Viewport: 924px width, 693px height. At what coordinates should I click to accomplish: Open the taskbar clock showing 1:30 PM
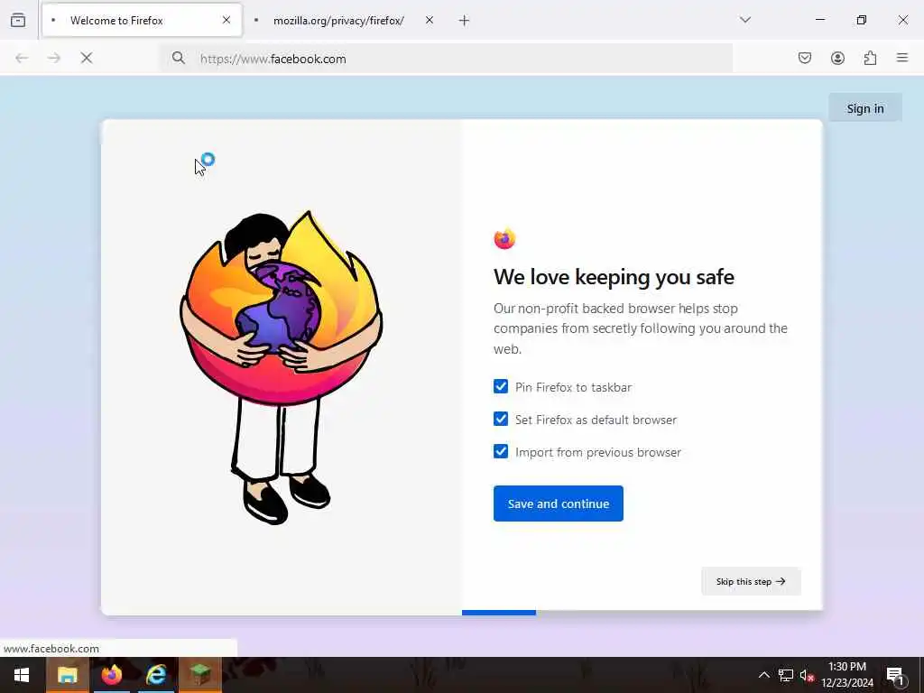pos(847,675)
